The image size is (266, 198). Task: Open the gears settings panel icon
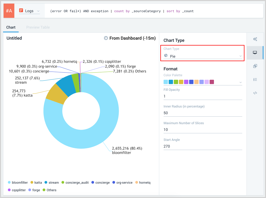(255, 39)
